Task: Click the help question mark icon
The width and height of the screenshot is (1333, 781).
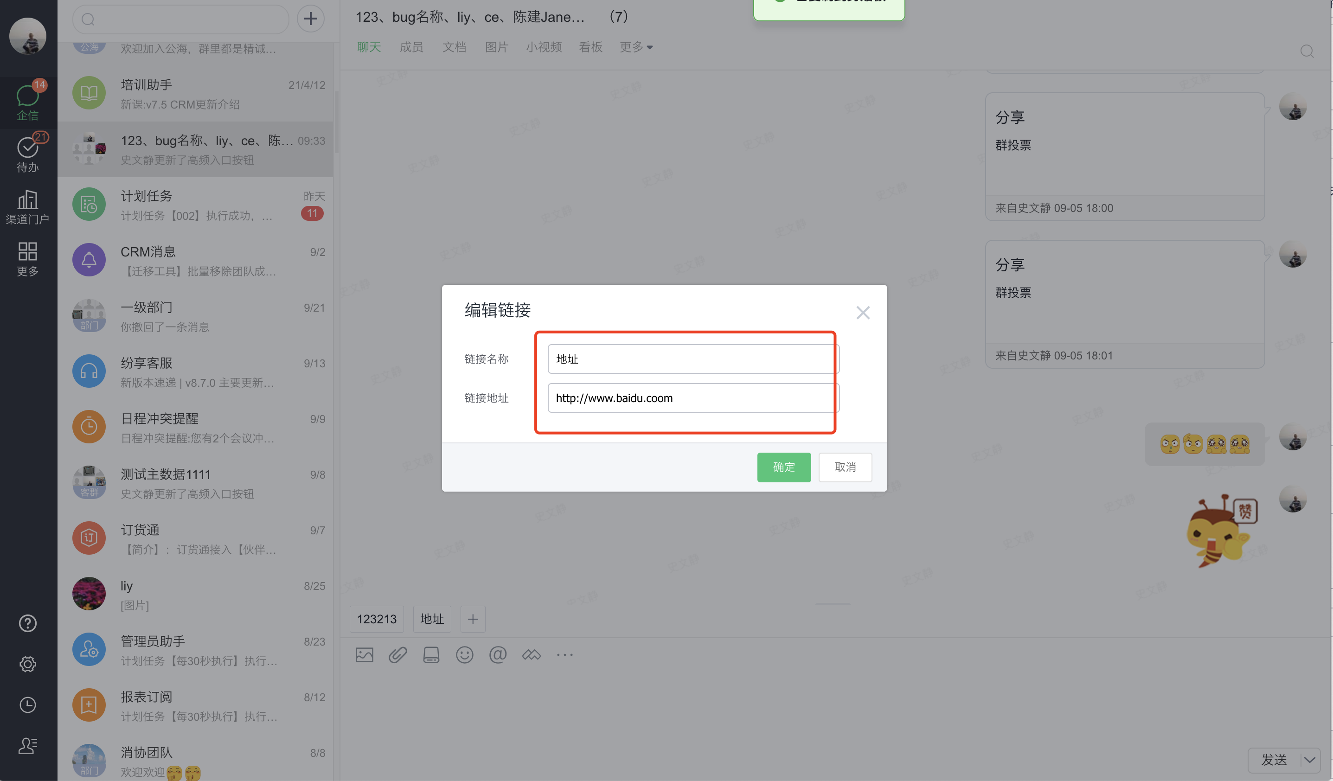Action: (x=27, y=623)
